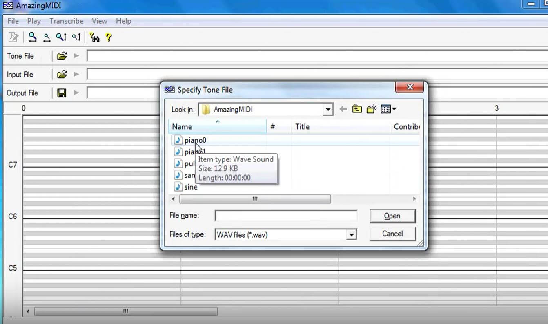Open the Input File folder icon

point(62,75)
